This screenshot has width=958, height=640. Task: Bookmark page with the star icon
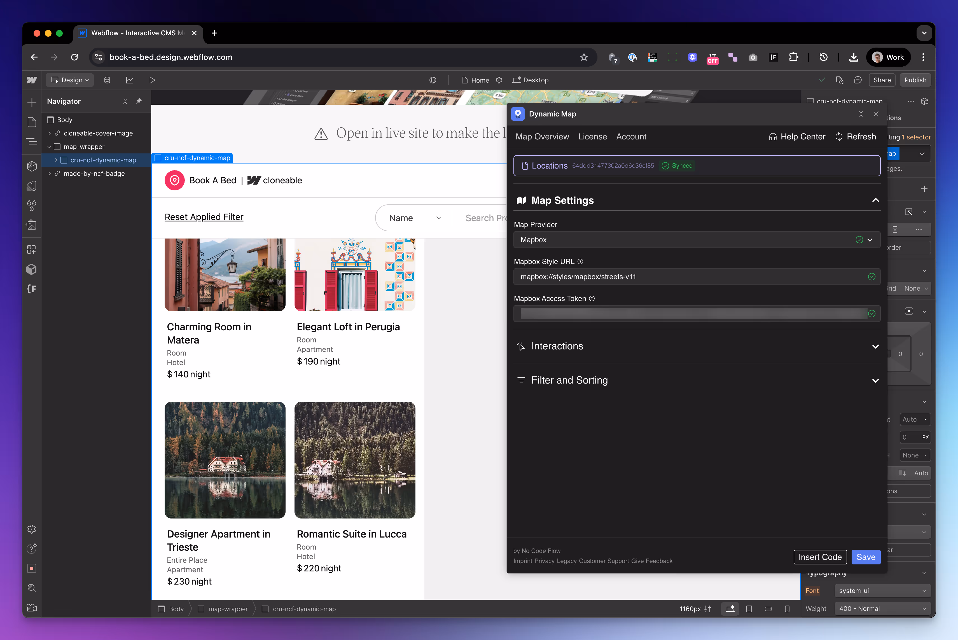click(x=584, y=57)
